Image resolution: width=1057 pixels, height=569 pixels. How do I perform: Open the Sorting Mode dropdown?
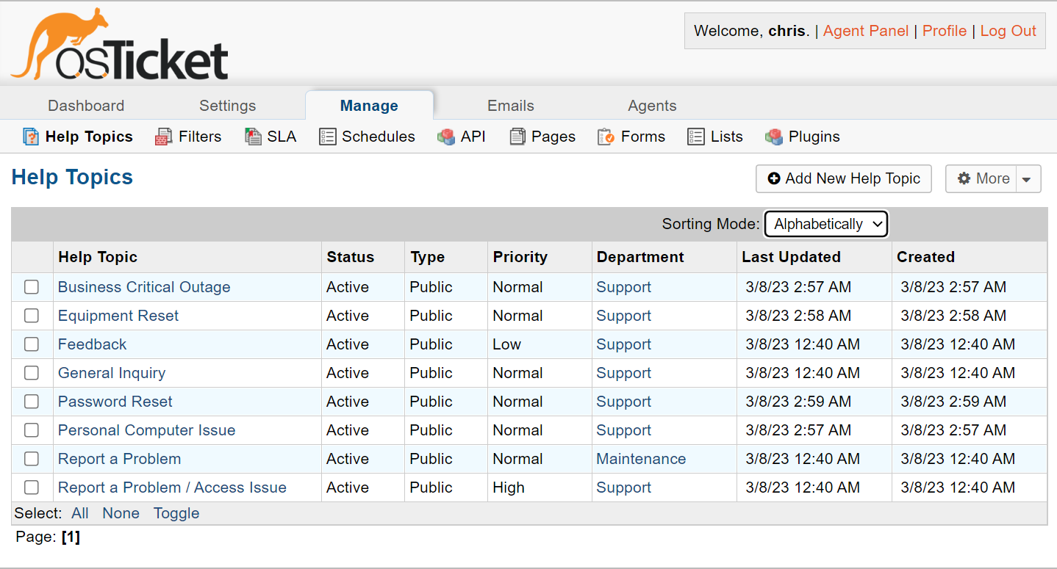tap(826, 225)
